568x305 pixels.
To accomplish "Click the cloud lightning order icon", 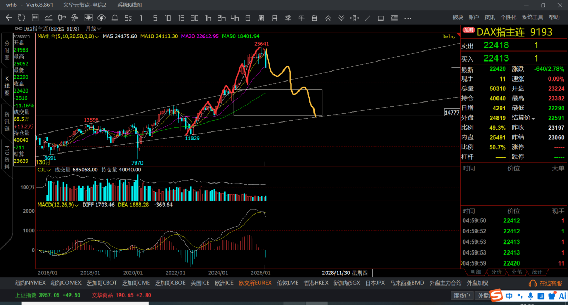I will tap(102, 17).
